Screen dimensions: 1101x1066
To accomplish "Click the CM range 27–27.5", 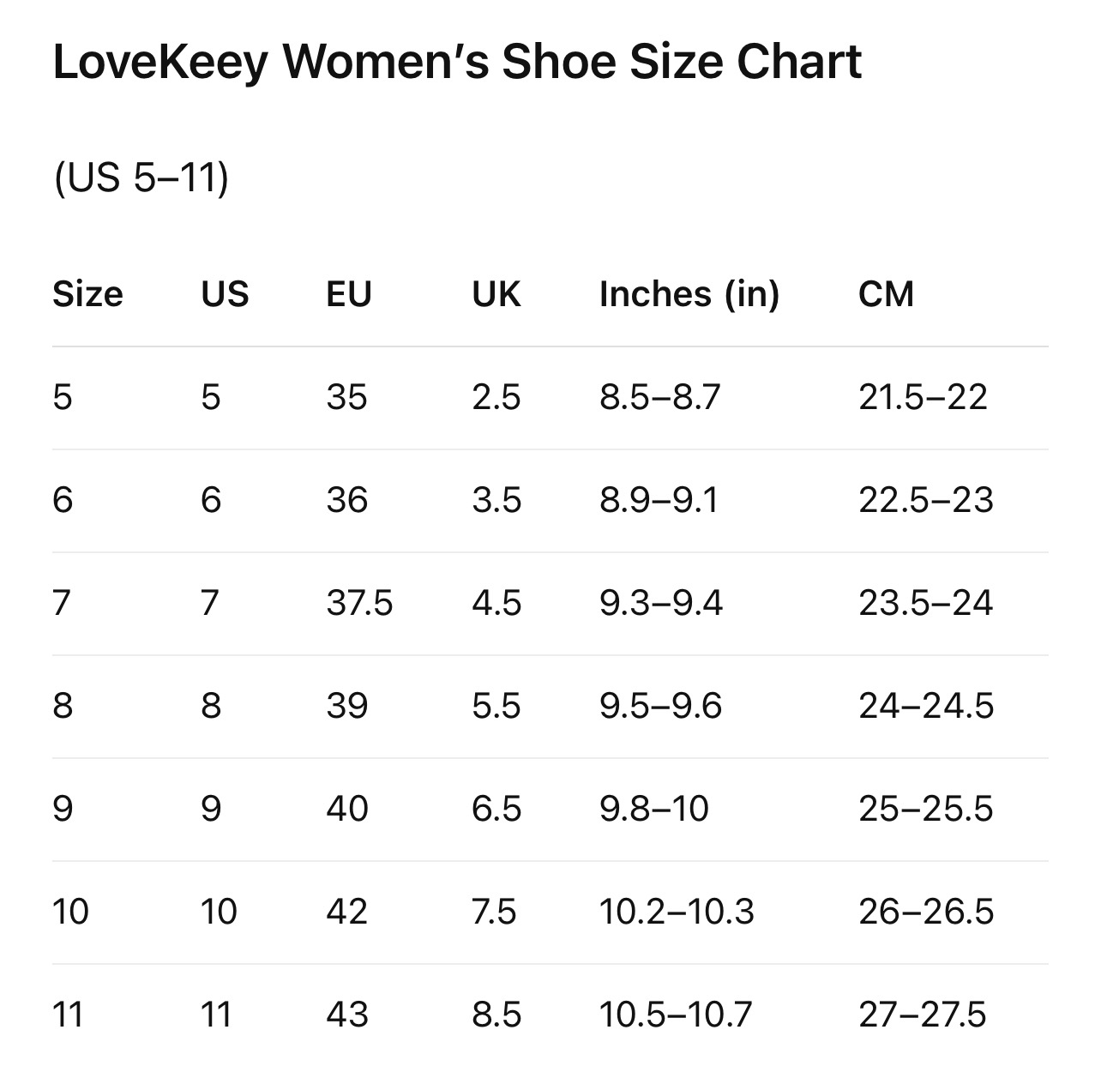I will pyautogui.click(x=922, y=1015).
